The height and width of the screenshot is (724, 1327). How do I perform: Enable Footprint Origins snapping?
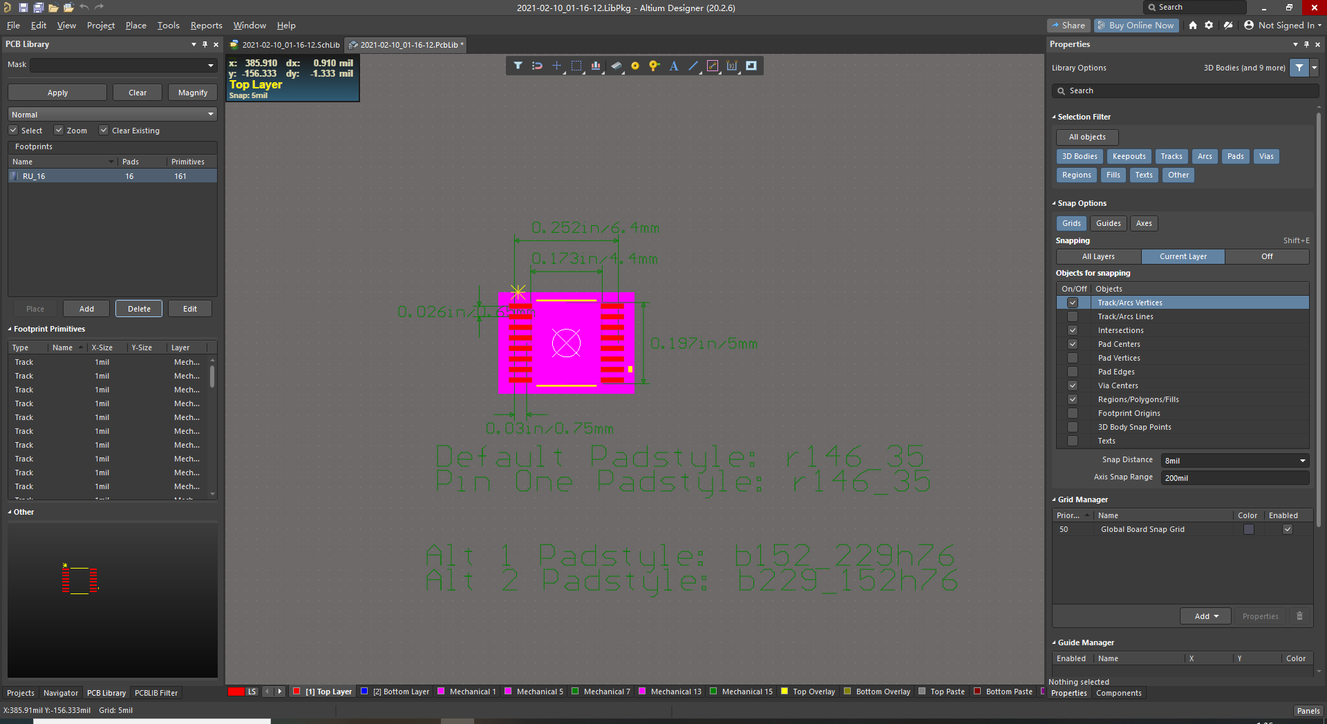tap(1073, 413)
